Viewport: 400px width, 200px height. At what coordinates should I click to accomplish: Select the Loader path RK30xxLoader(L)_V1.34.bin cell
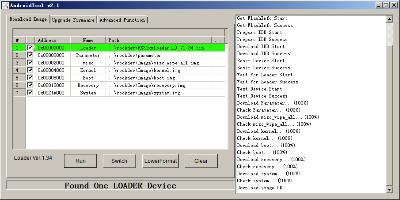coord(159,48)
